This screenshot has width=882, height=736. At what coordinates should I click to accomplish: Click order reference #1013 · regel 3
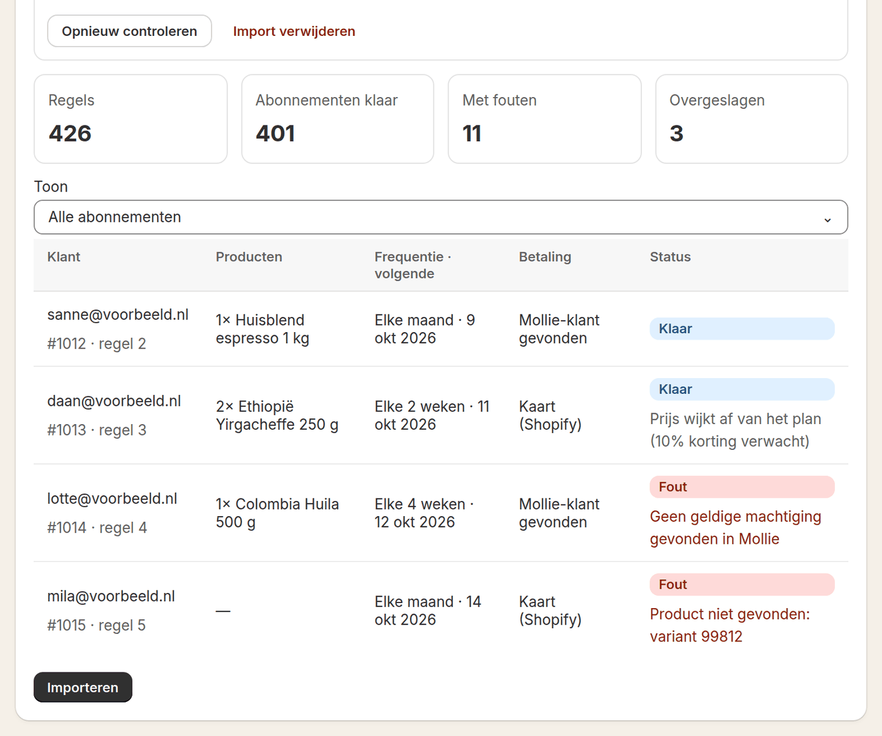point(96,430)
